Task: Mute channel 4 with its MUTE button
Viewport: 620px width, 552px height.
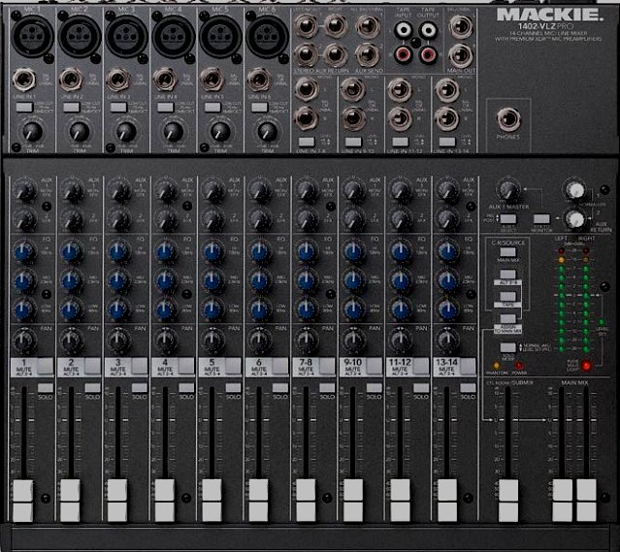Action: pyautogui.click(x=186, y=366)
